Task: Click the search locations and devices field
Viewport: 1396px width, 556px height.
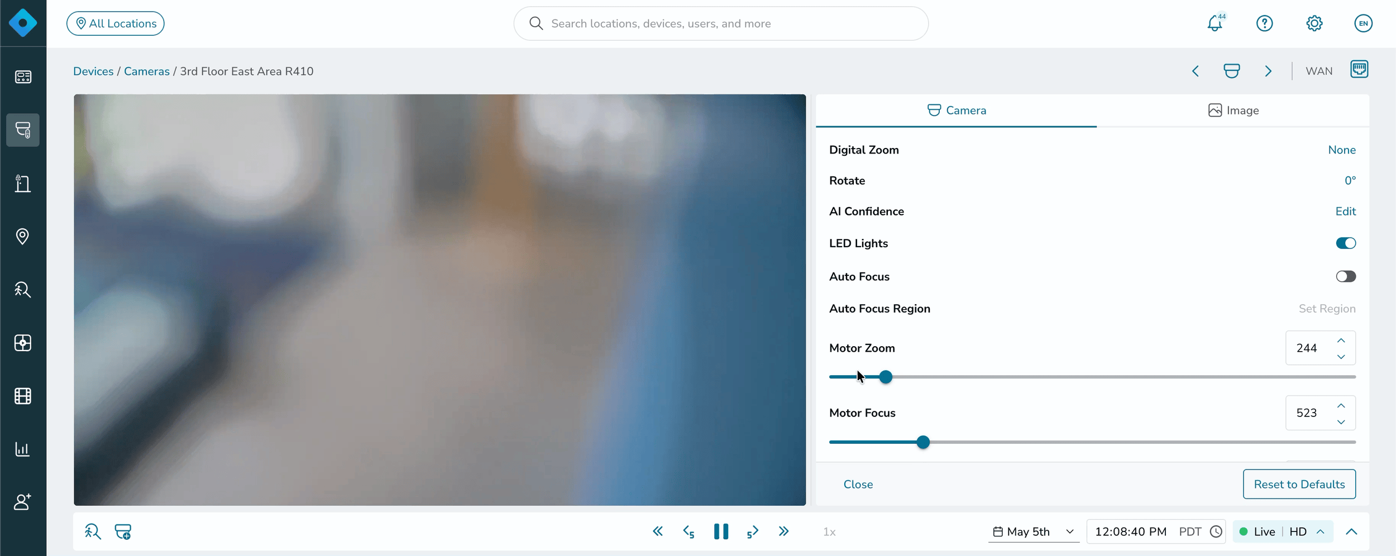Action: 721,23
